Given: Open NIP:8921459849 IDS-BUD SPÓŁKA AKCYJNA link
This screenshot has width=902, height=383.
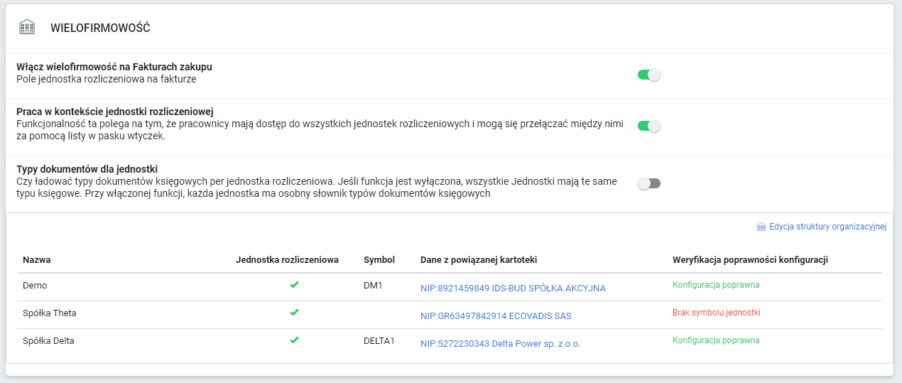Looking at the screenshot, I should coord(513,288).
